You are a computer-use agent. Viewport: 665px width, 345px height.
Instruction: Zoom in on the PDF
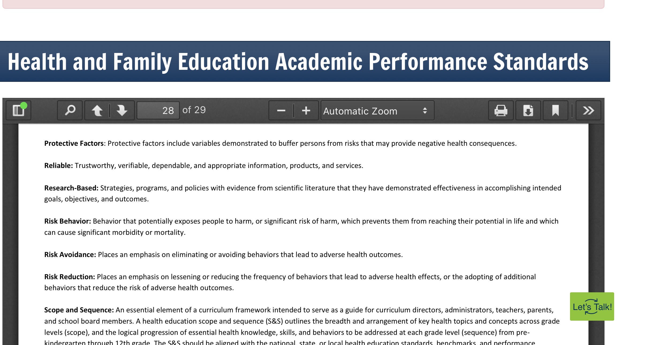click(306, 110)
